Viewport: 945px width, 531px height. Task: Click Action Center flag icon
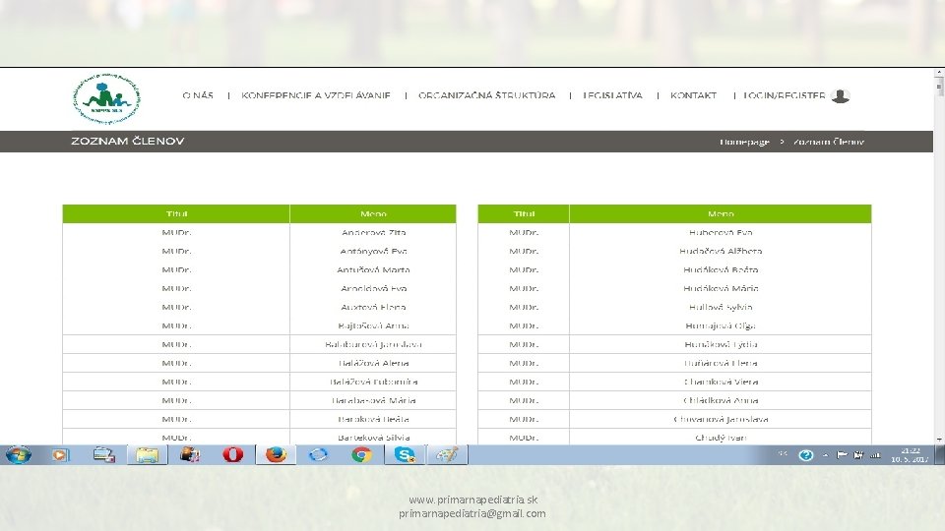pyautogui.click(x=842, y=455)
